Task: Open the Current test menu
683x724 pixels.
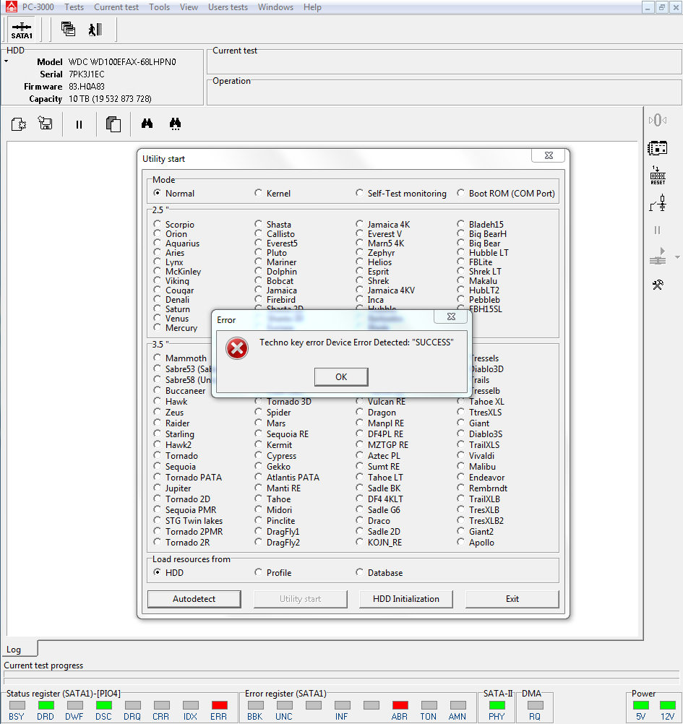Action: tap(116, 7)
